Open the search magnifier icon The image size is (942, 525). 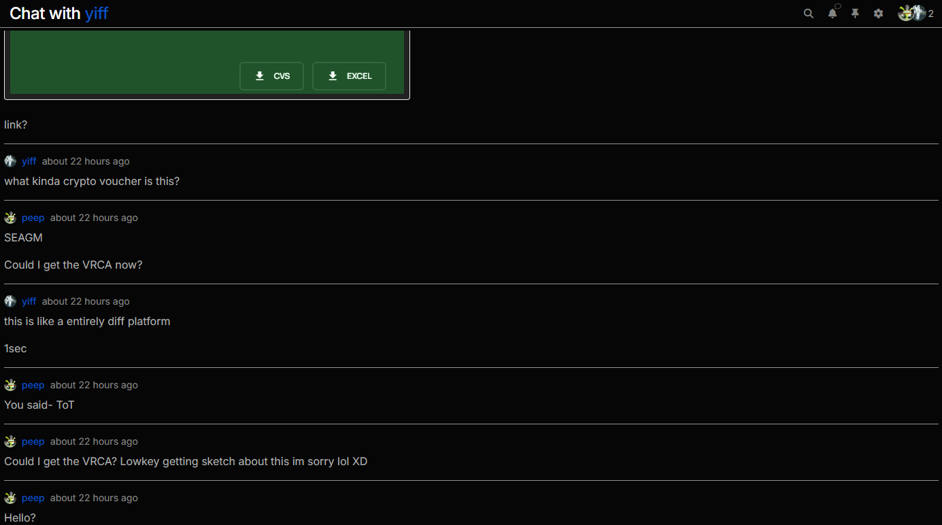click(x=808, y=14)
